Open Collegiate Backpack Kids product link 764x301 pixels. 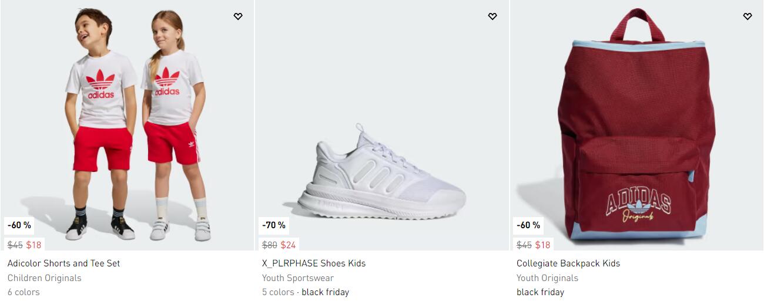click(x=568, y=263)
